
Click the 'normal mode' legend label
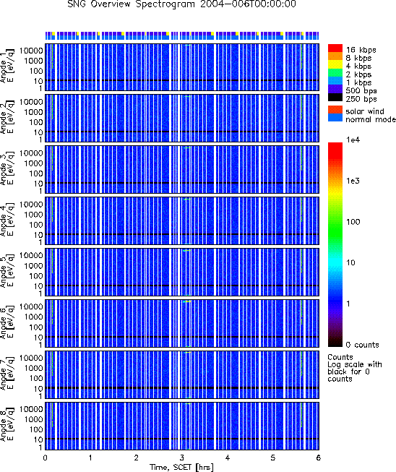click(371, 119)
